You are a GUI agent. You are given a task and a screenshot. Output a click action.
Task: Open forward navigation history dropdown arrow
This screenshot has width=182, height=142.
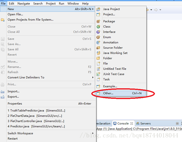click(160, 10)
